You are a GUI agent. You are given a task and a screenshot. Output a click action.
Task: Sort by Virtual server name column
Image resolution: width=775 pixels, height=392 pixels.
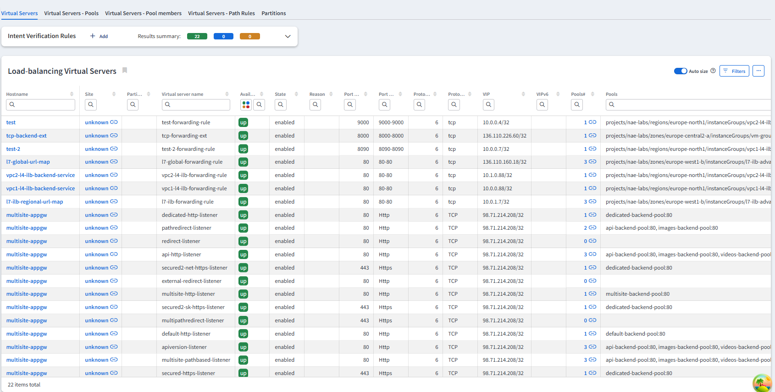coord(227,94)
